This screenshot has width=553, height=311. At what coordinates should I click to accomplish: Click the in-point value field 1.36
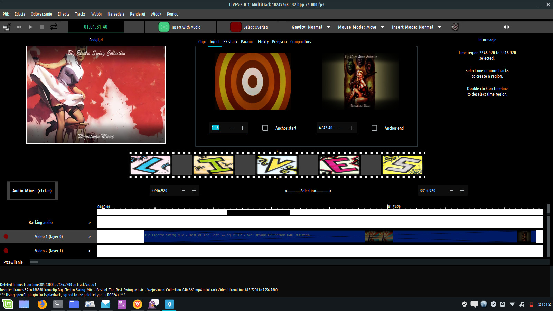[218, 128]
